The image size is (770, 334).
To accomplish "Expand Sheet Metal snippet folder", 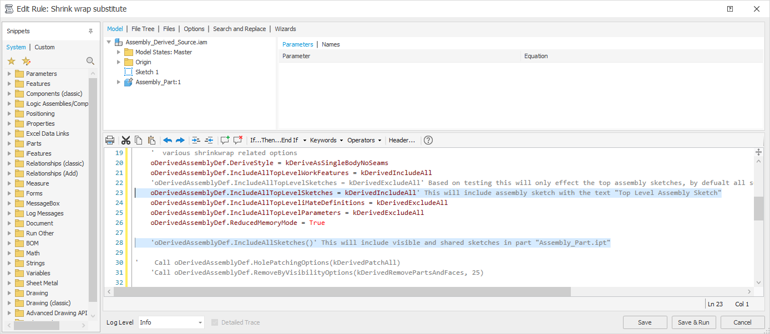I will tap(9, 283).
